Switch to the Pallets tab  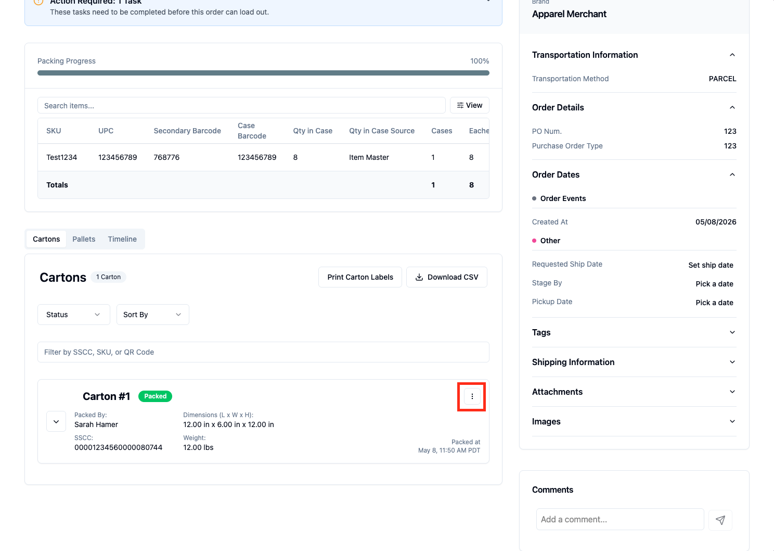click(x=84, y=239)
